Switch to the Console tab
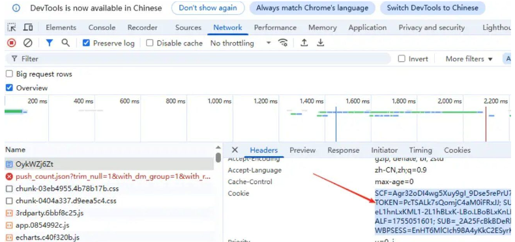Screen dimensions: 515x242 click(x=102, y=27)
